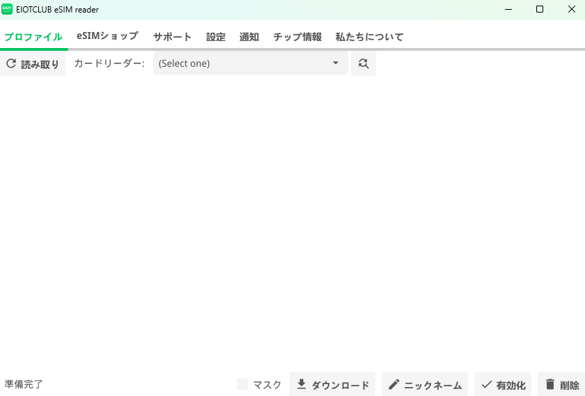Screen dimensions: 585x396
Task: Click the ダウンロード button
Action: click(332, 384)
